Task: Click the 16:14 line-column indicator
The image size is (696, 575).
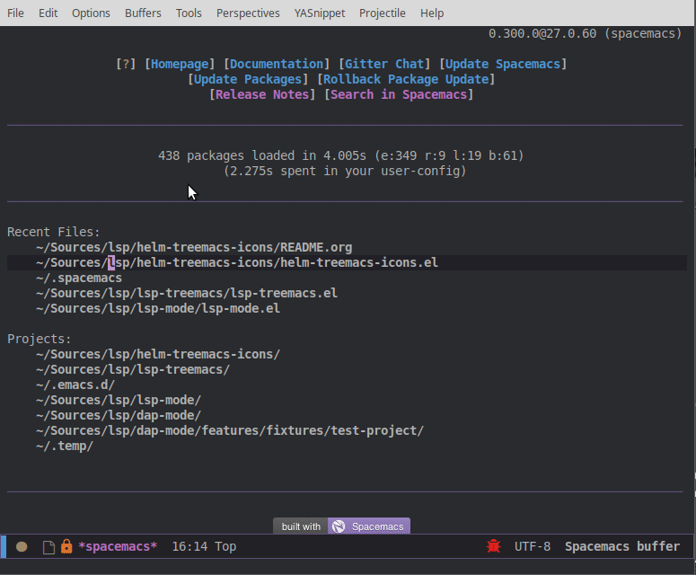Action: [189, 546]
